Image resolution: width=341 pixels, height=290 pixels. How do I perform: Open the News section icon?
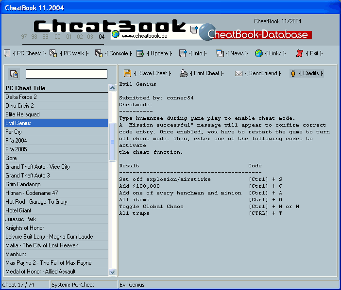coord(220,53)
